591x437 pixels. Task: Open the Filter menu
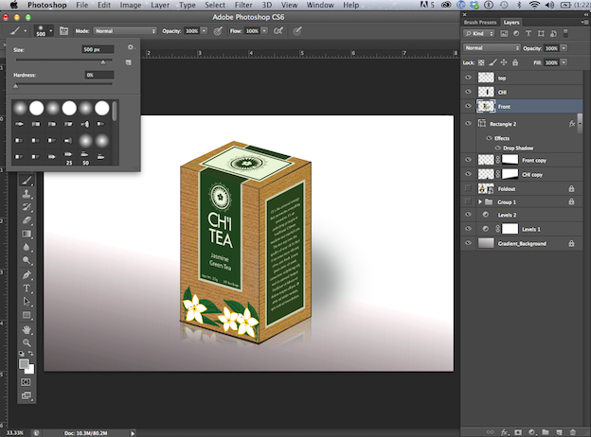pos(242,6)
